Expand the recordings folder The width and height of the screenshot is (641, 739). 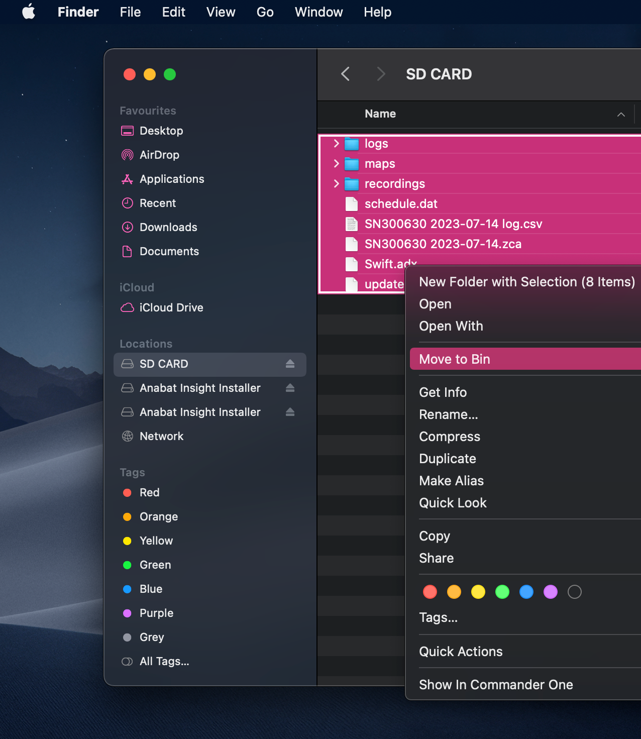336,184
